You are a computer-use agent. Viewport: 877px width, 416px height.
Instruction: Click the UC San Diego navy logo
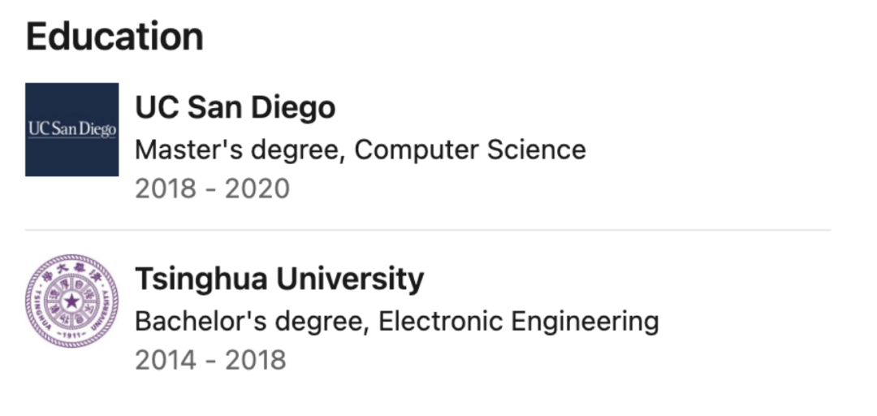(x=71, y=129)
